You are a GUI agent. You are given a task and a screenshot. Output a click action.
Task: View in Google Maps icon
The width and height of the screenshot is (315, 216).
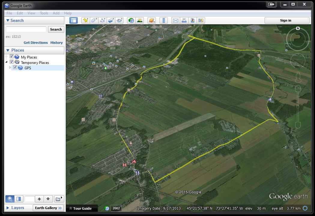point(201,20)
